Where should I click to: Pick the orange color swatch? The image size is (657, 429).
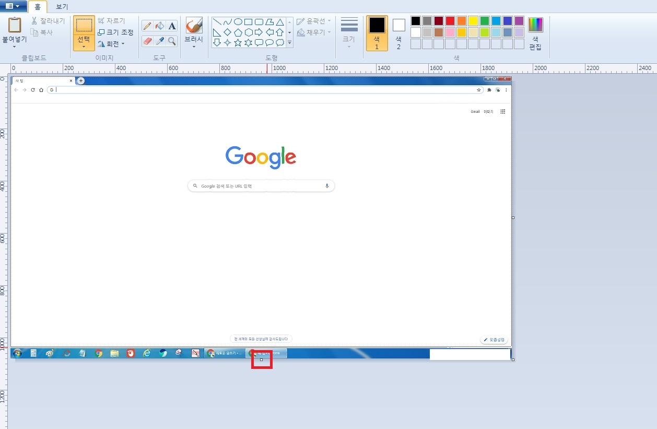click(x=461, y=21)
